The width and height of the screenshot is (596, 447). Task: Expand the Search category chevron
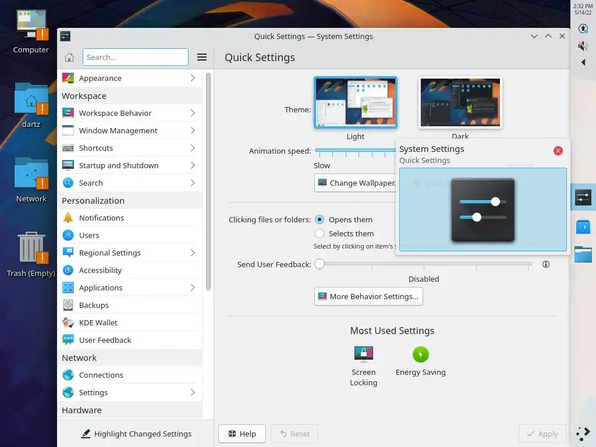coord(193,183)
